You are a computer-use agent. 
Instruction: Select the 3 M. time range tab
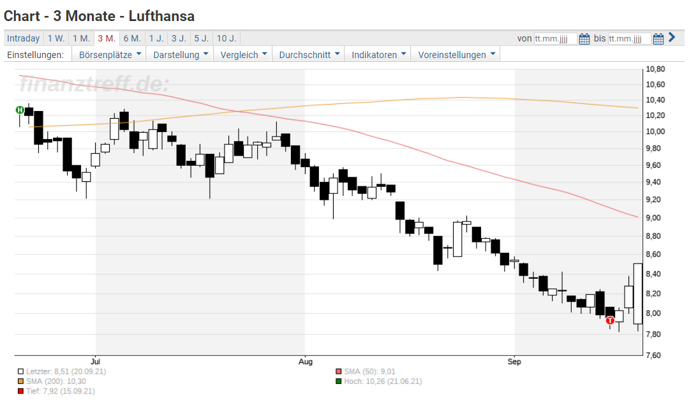click(107, 38)
